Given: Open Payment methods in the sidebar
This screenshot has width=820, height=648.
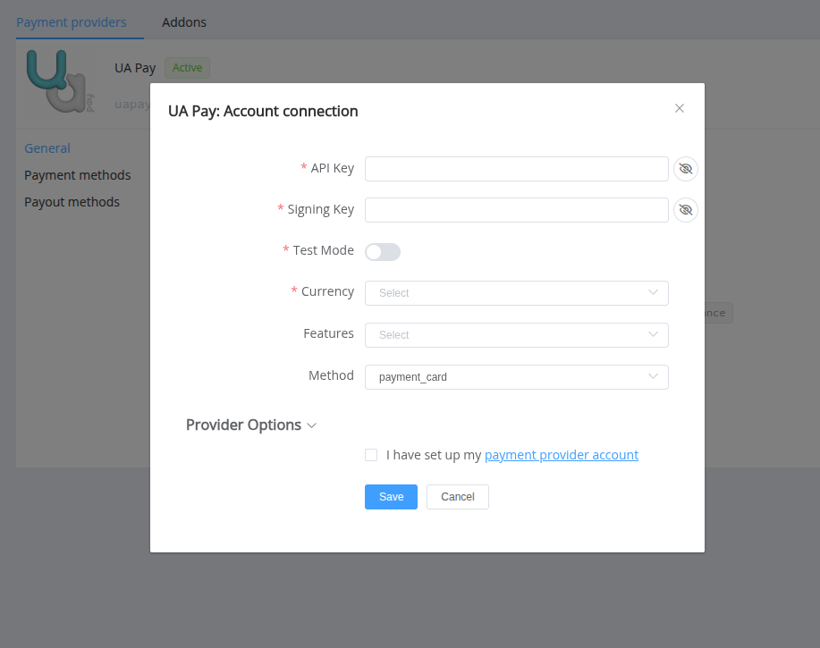Looking at the screenshot, I should point(78,175).
